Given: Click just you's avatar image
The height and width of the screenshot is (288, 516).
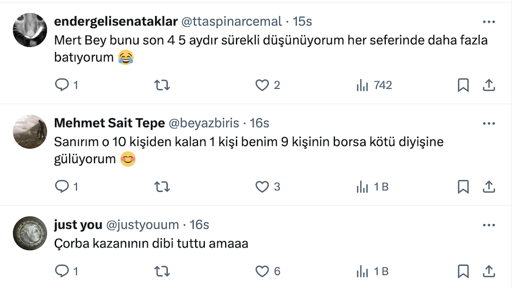Looking at the screenshot, I should pyautogui.click(x=29, y=233).
